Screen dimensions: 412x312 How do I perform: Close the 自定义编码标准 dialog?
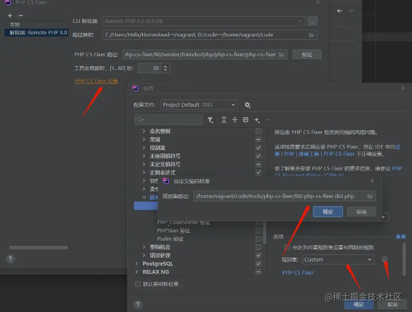[372, 181]
